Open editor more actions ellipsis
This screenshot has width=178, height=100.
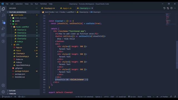tap(175, 8)
